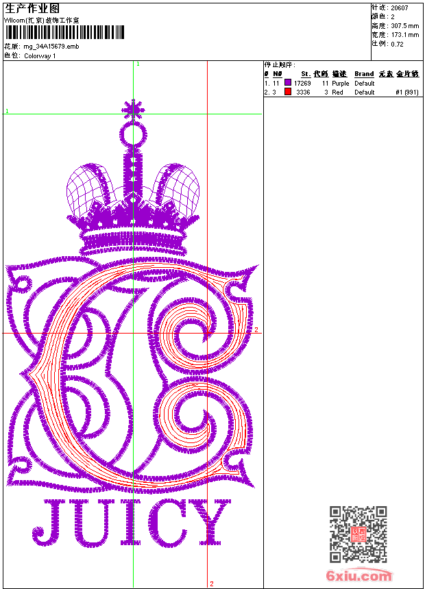This screenshot has height=589, width=425.
Task: Click the file name mg_34A15679.emb
Action: click(51, 47)
